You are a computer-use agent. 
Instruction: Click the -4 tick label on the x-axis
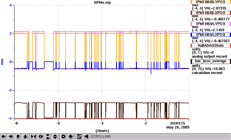tap(102, 123)
